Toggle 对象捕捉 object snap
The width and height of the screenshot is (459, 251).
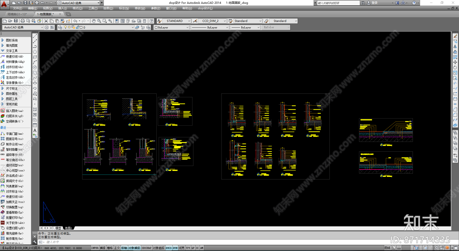click(134, 248)
